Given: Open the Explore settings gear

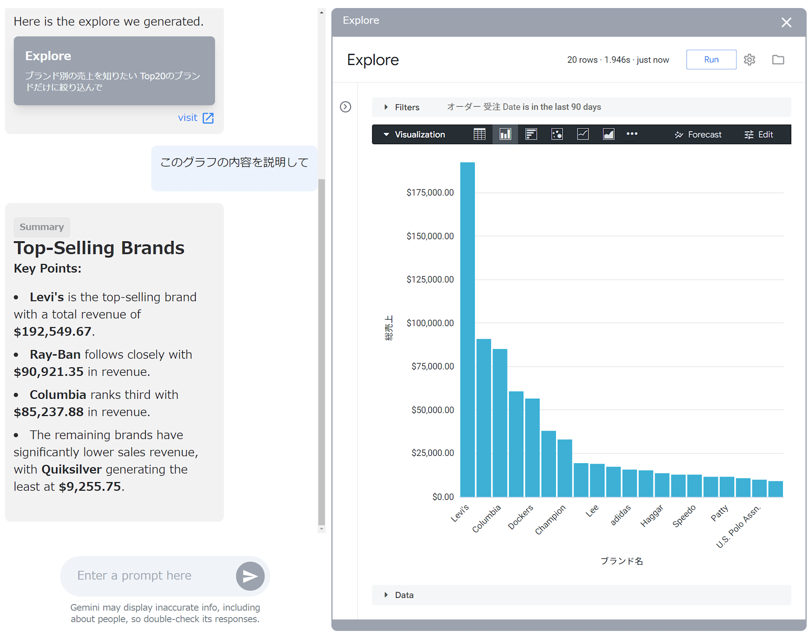Looking at the screenshot, I should coord(749,60).
